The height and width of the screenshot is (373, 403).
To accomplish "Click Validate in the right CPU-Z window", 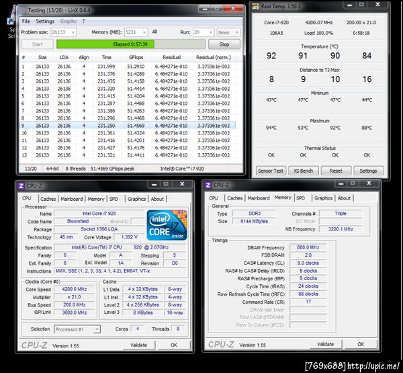I will click(326, 345).
